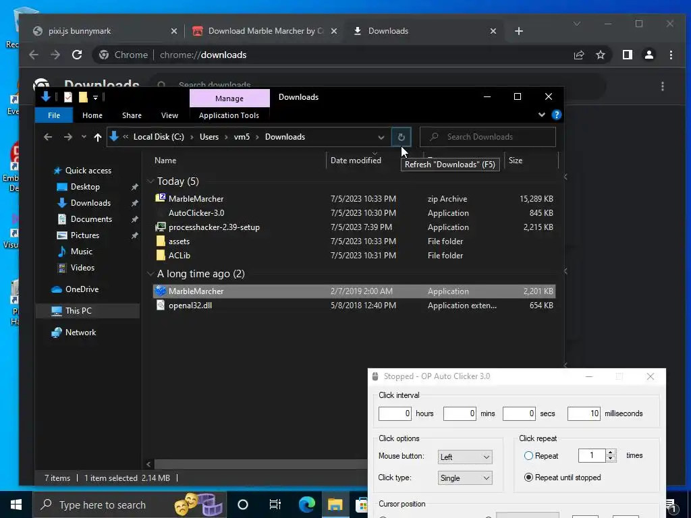Go up one folder in Explorer
The image size is (691, 518).
coord(97,137)
